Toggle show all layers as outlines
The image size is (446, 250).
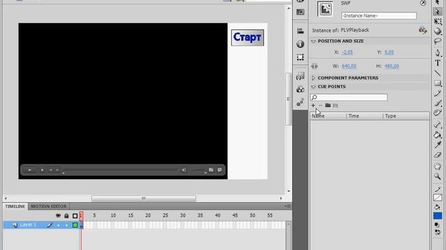75,216
